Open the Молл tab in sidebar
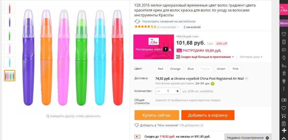The image size is (288, 140). 284,23
